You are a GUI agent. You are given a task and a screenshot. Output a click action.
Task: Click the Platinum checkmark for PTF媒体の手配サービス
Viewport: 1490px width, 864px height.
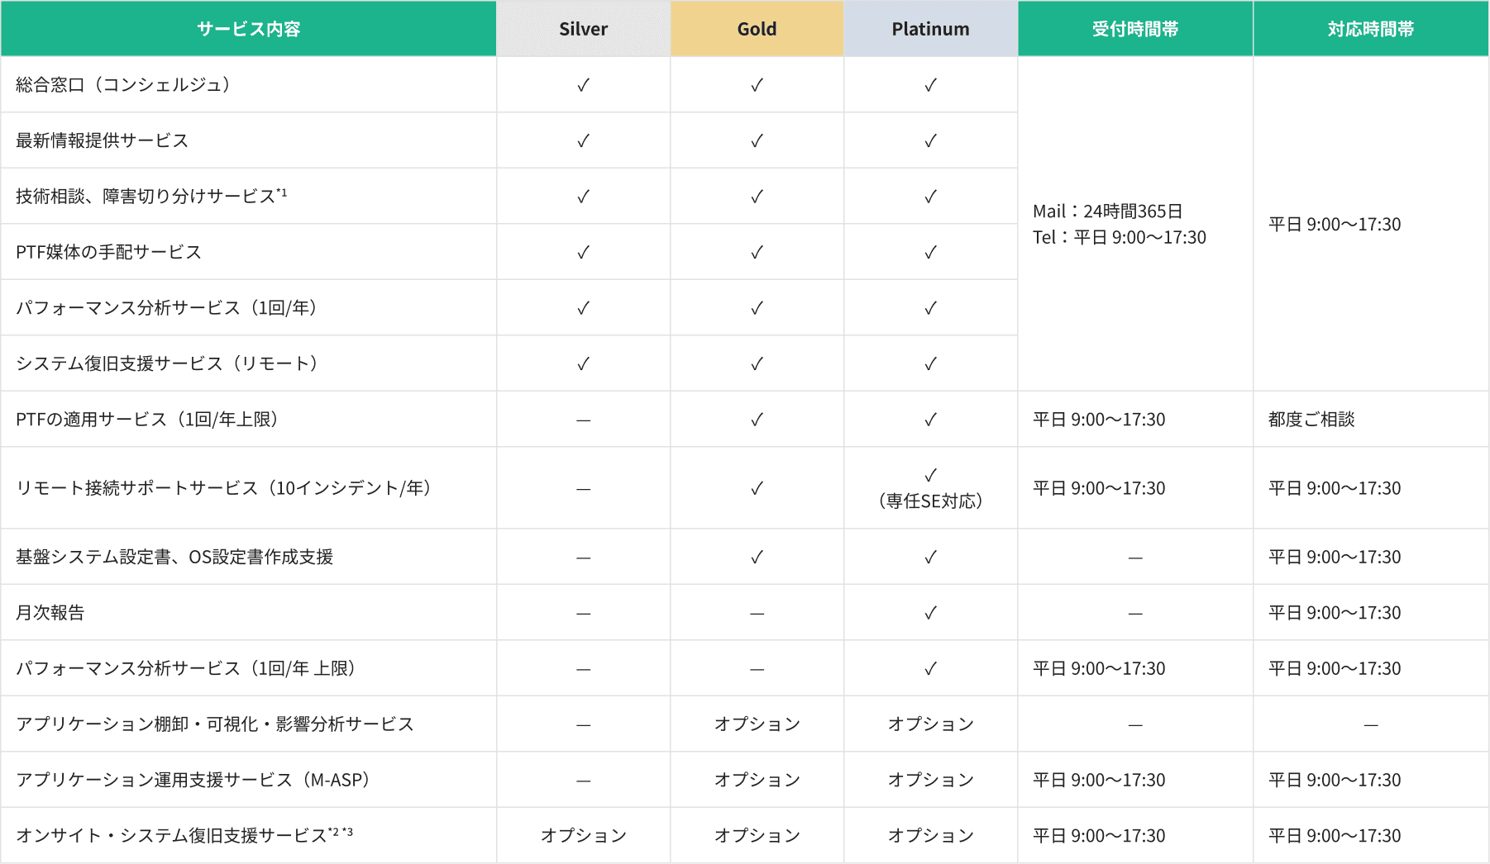[x=930, y=252]
